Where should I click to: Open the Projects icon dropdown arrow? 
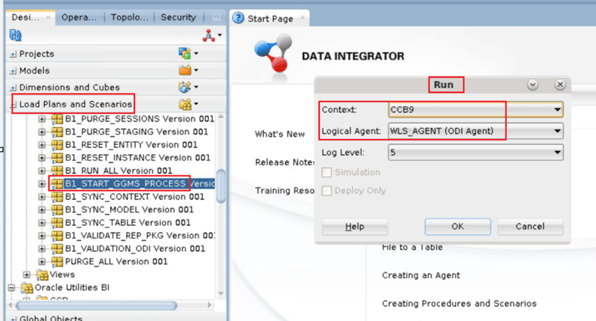tap(196, 53)
